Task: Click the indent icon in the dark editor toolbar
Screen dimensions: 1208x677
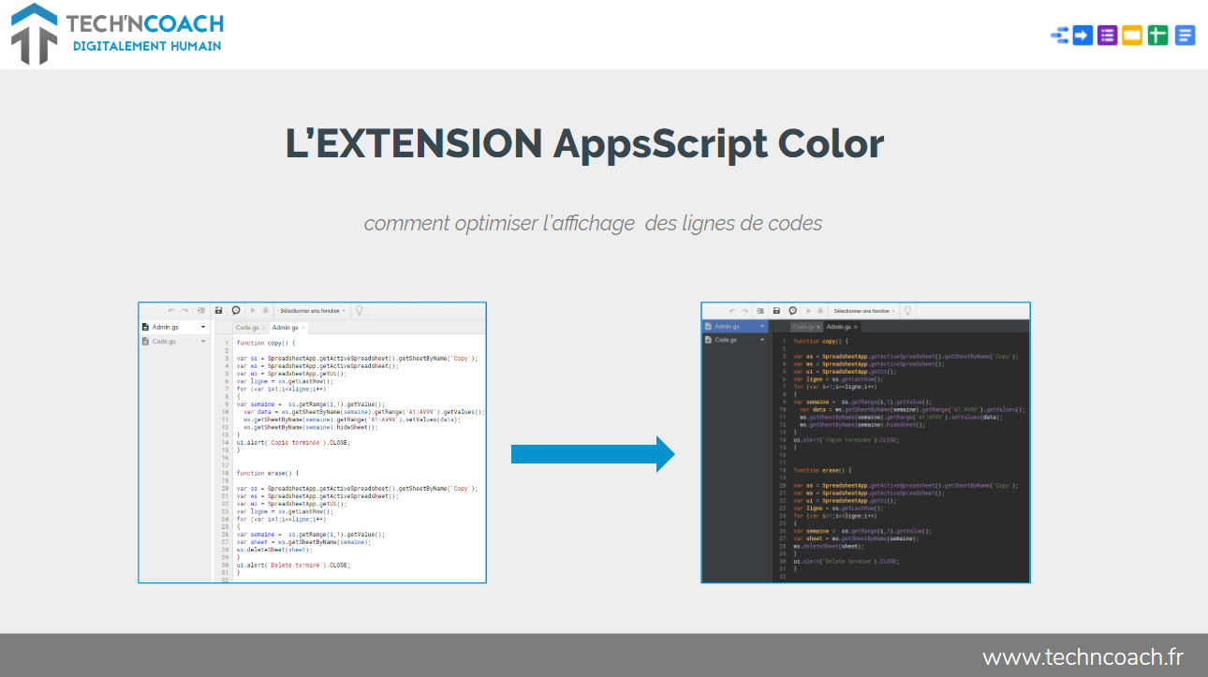Action: [x=760, y=310]
